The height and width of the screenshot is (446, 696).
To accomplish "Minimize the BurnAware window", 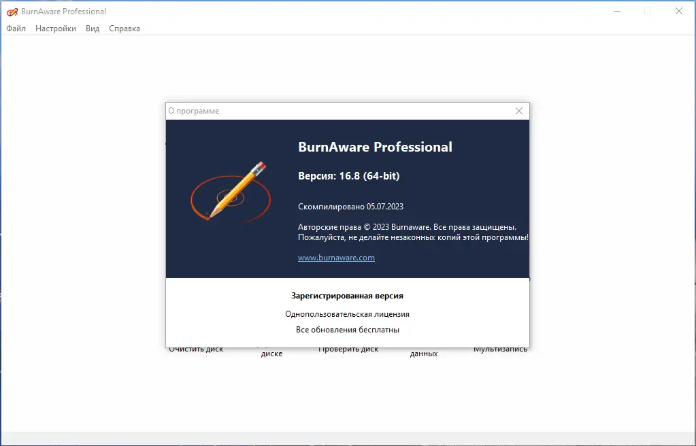I will click(616, 11).
